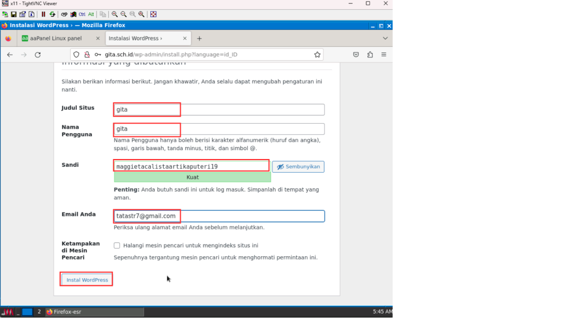
Task: Click into the Email Anda field
Action: (249, 216)
